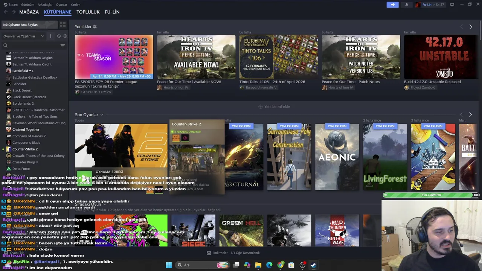The width and height of the screenshot is (482, 271).
Task: Select the KÜTÜPHANE tab
Action: (58, 12)
